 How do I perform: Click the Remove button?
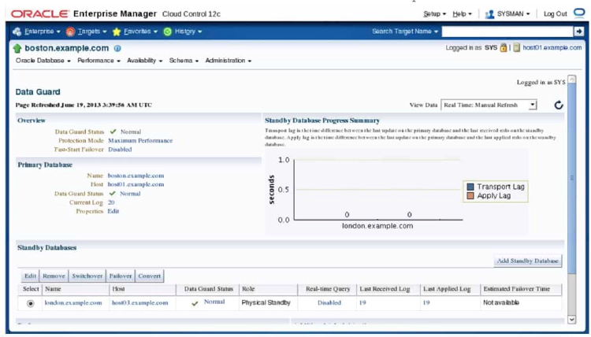(x=54, y=276)
